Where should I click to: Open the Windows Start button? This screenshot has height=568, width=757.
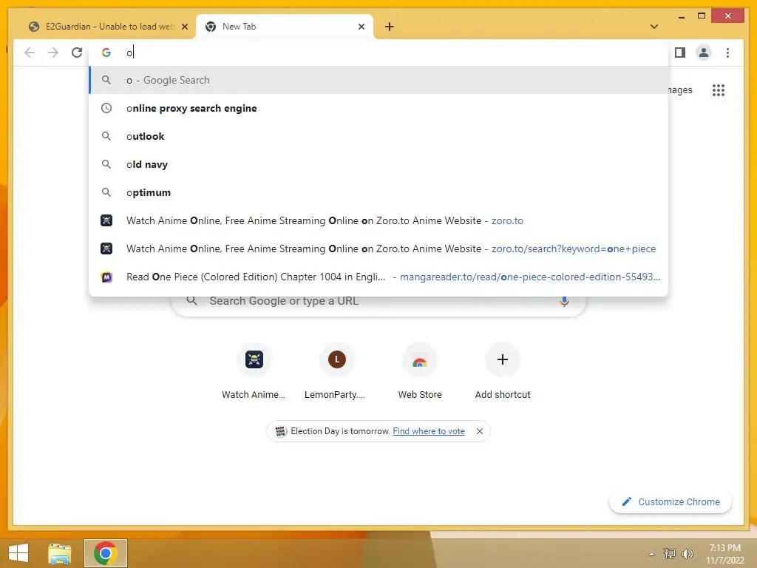click(x=18, y=553)
